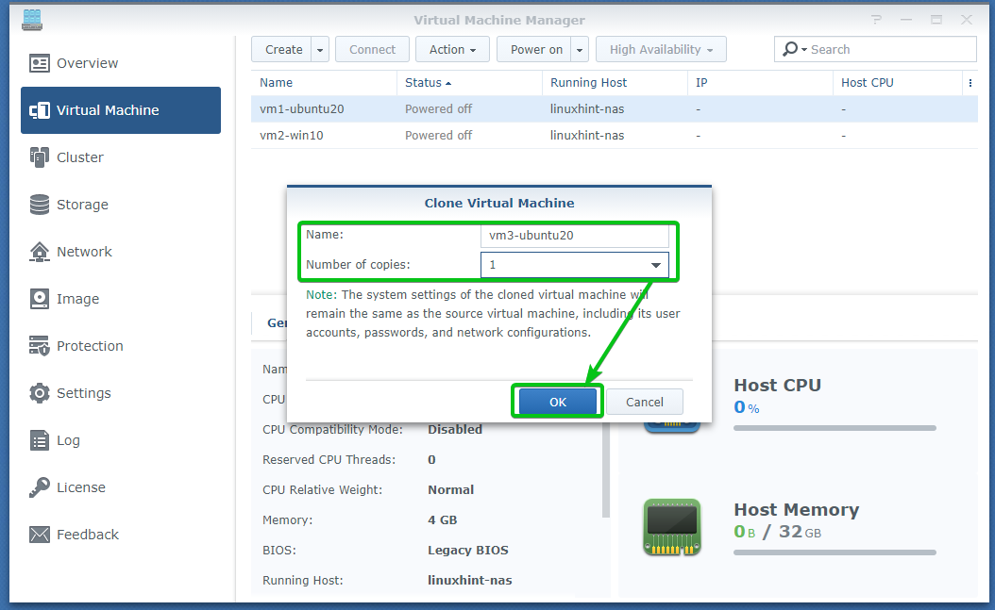Click the Protection shield icon

point(40,346)
